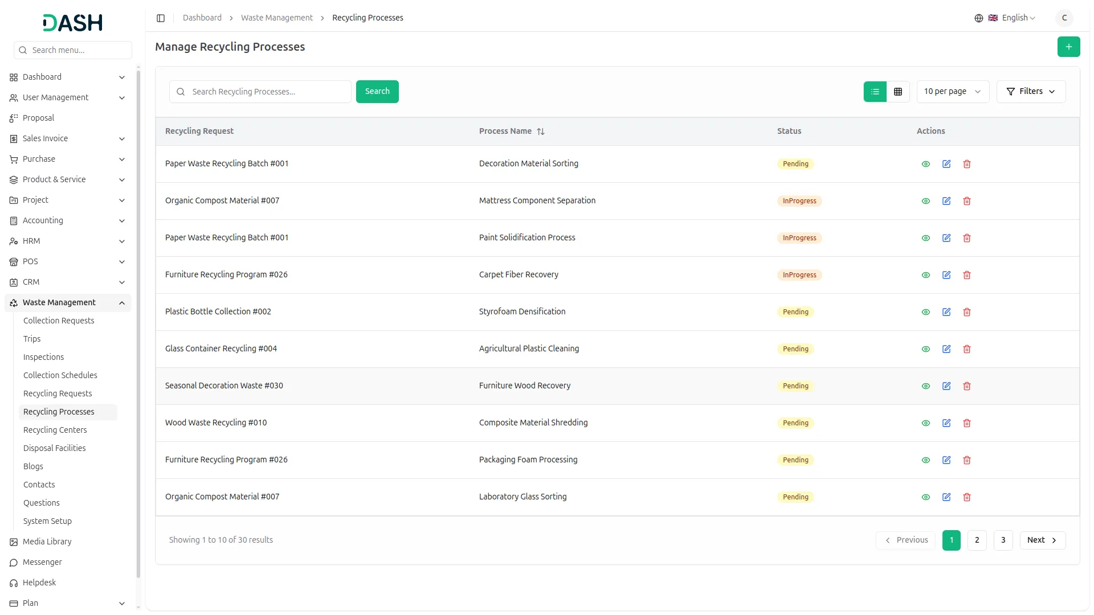Focus the Search Recycling Processes field
This screenshot has height=615, width=1094.
coord(268,92)
